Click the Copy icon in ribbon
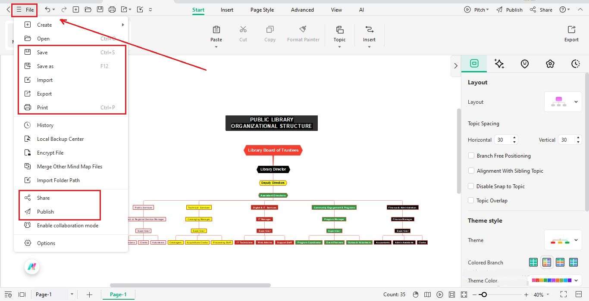This screenshot has height=301, width=589. [x=270, y=29]
